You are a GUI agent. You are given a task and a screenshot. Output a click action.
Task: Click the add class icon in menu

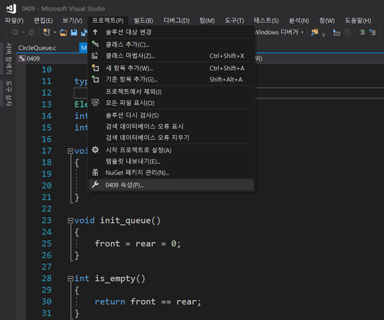click(x=95, y=44)
